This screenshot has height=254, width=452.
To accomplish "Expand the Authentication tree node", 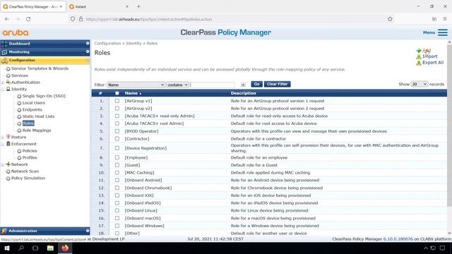I will 3,83.
